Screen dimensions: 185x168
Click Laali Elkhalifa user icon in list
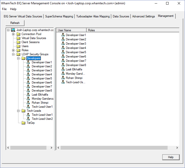63,69
